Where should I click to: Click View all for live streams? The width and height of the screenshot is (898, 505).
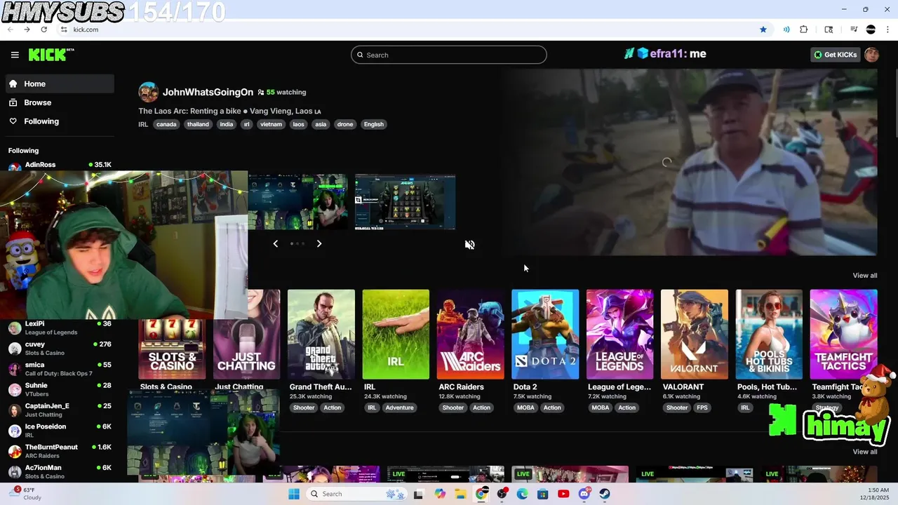(x=864, y=452)
